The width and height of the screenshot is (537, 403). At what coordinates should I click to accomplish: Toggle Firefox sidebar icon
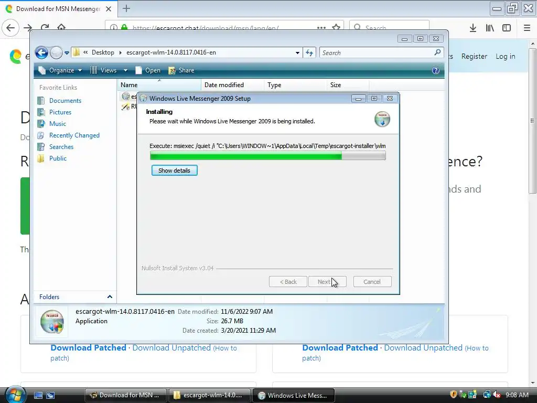507,28
